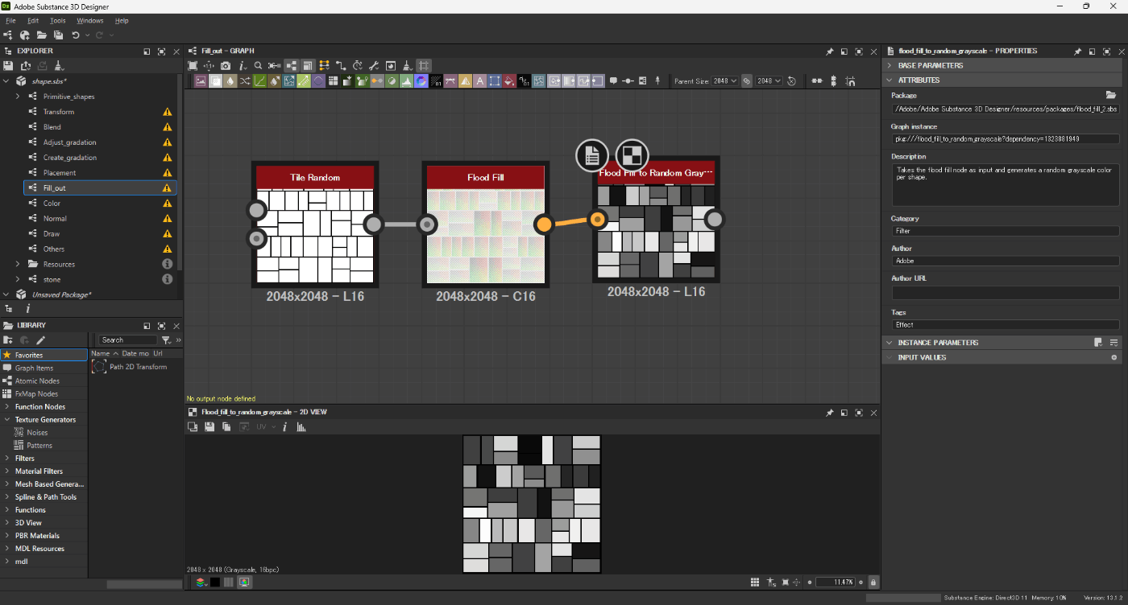Image resolution: width=1128 pixels, height=605 pixels.
Task: Expand the Primitive_shapes graph item
Action: pos(18,97)
